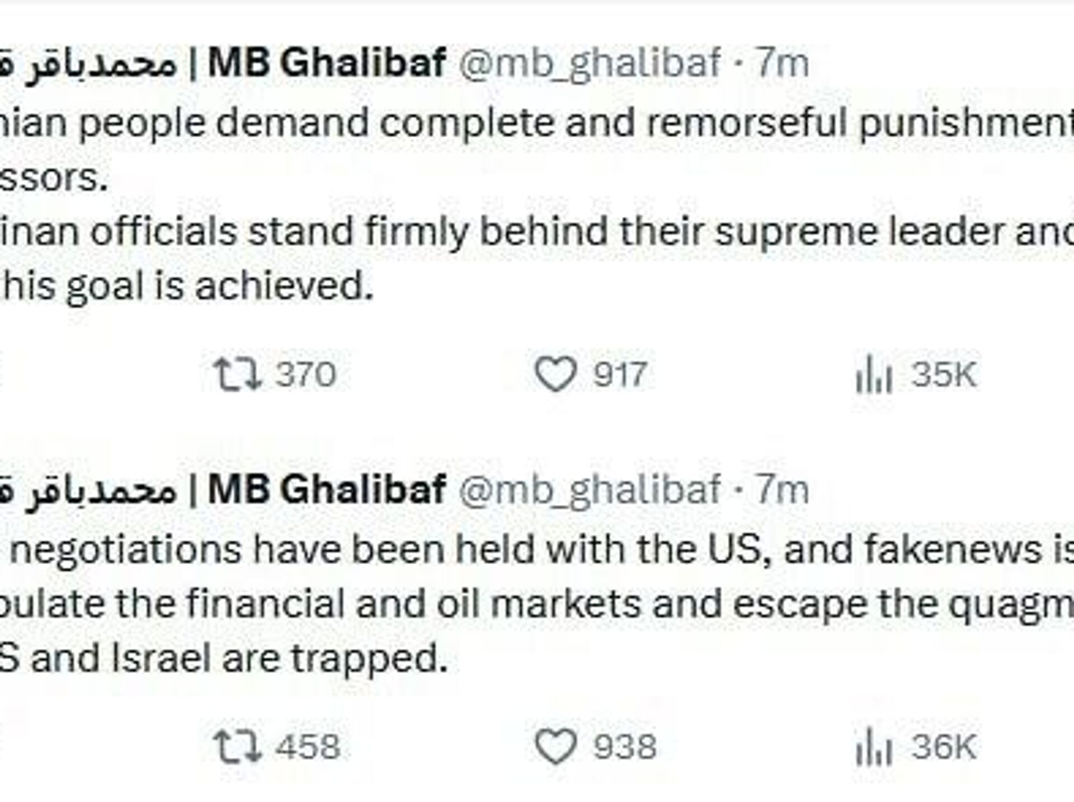Click the 917 likes count
1074x802 pixels.
tap(620, 374)
